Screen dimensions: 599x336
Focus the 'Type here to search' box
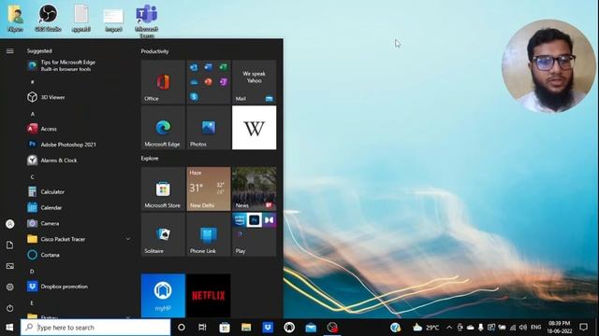click(95, 328)
